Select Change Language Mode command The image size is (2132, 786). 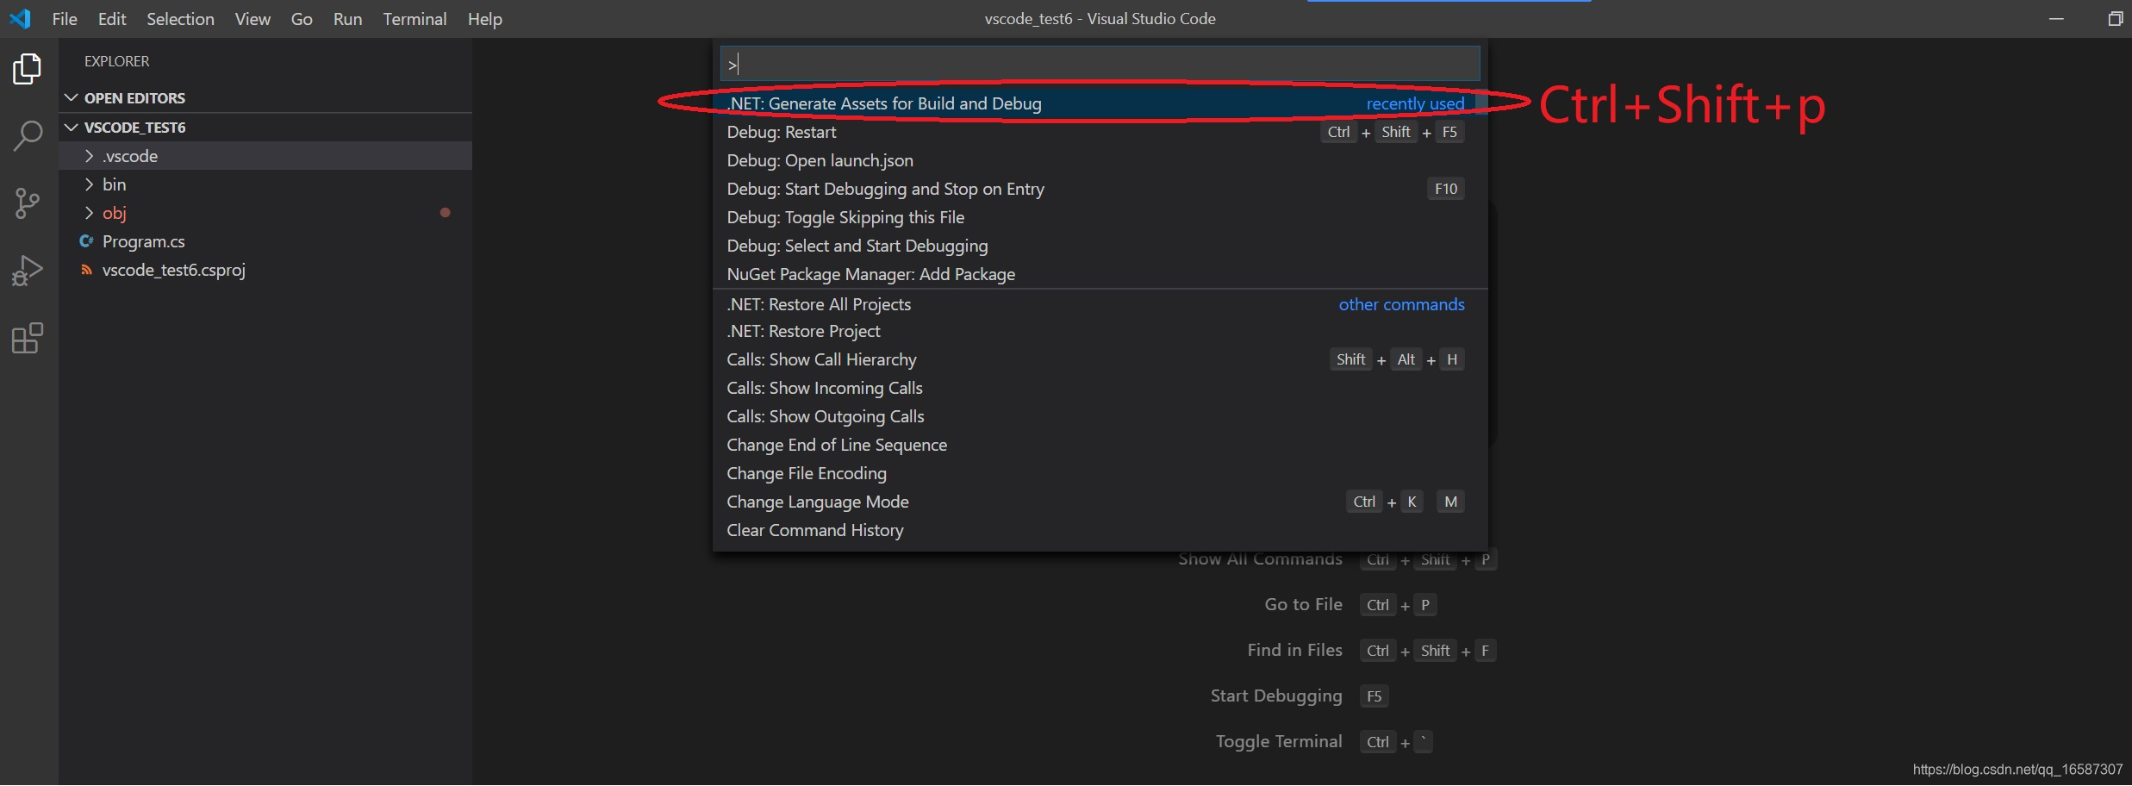click(x=1100, y=502)
